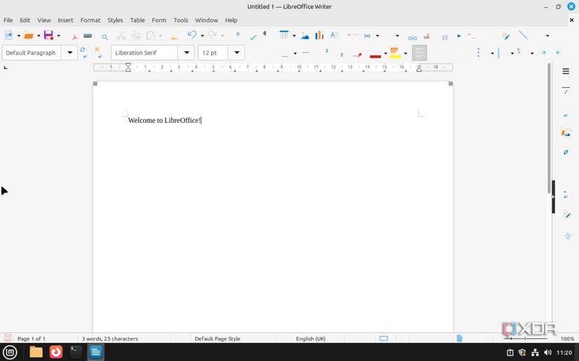Click the Cut scissors icon
This screenshot has width=579, height=361.
[121, 36]
